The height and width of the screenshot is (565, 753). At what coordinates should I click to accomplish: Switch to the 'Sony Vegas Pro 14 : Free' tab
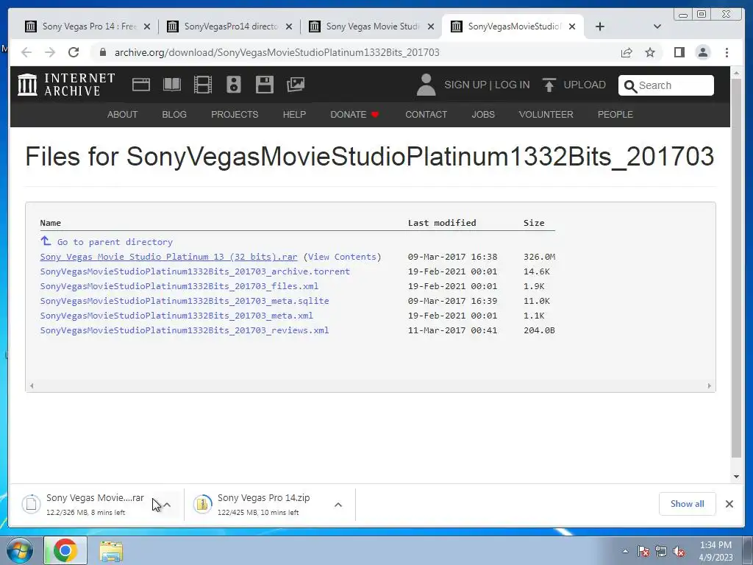point(88,26)
